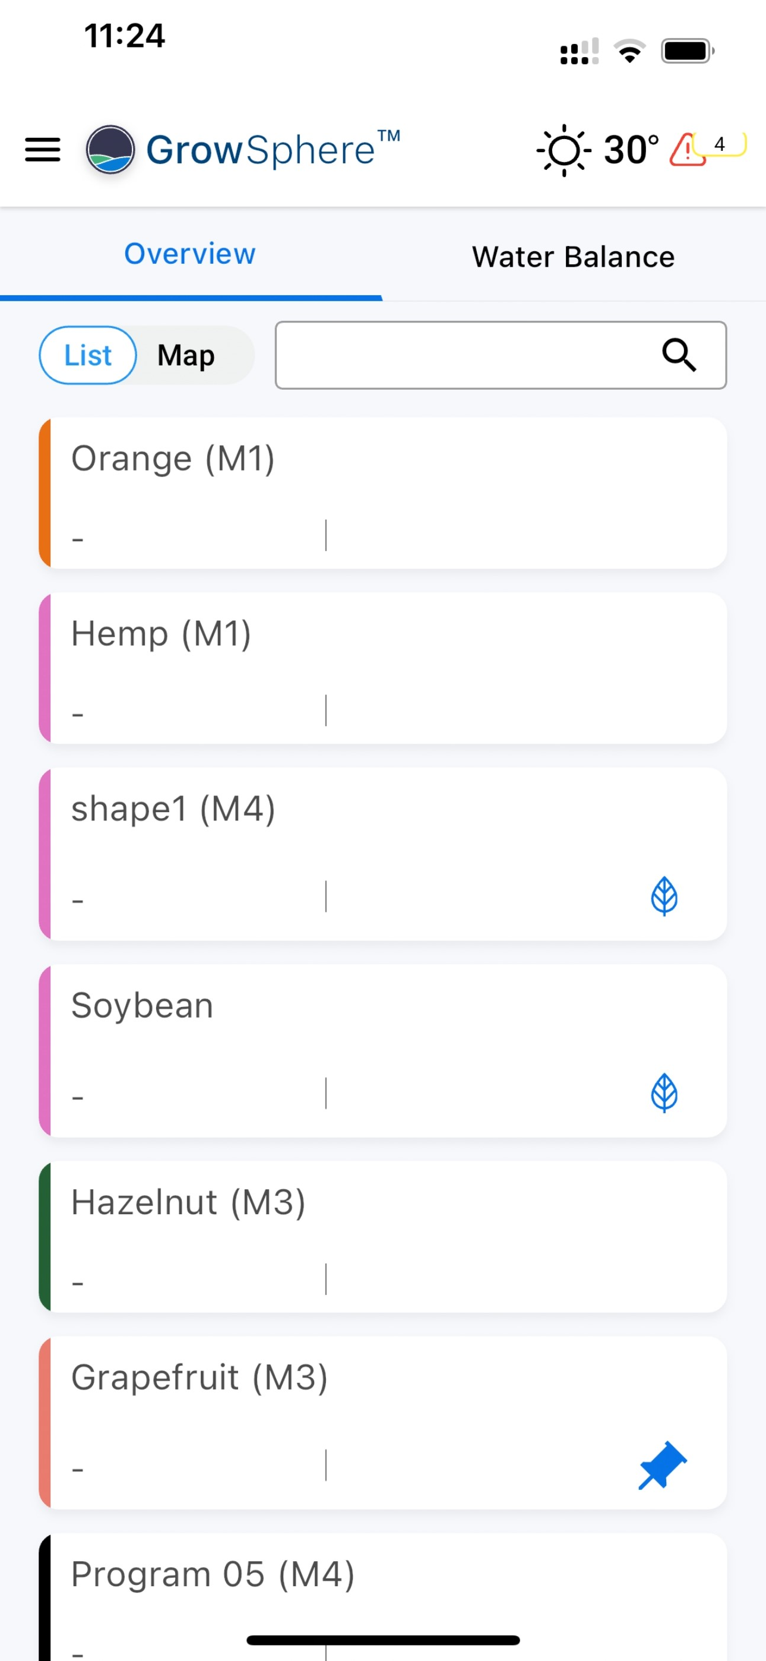Screen dimensions: 766x1661
Task: Focus the plot search field
Action: point(501,355)
